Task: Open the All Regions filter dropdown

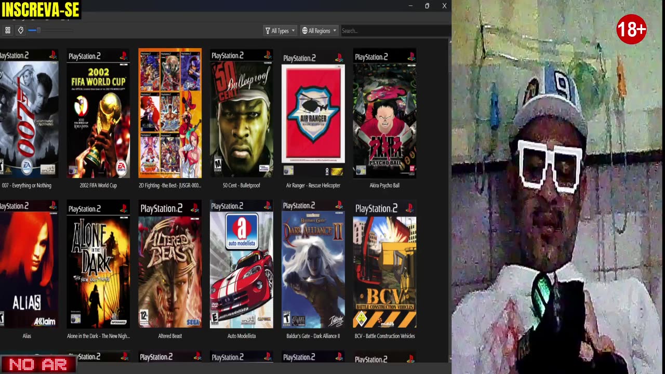Action: pos(320,31)
